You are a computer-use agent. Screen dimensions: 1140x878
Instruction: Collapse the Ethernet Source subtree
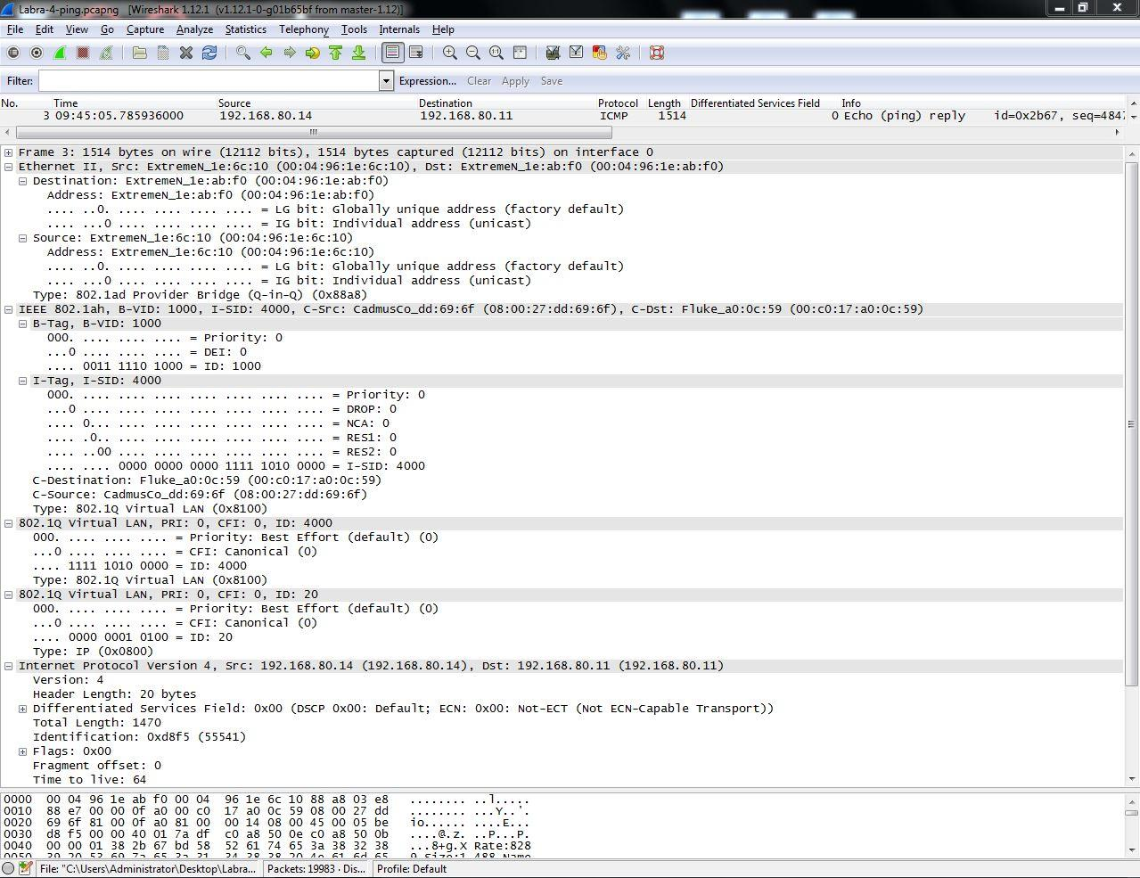tap(23, 238)
